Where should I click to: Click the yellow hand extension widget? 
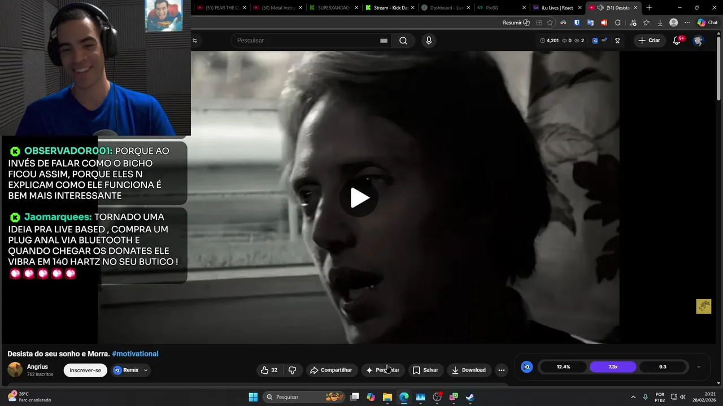(x=704, y=306)
